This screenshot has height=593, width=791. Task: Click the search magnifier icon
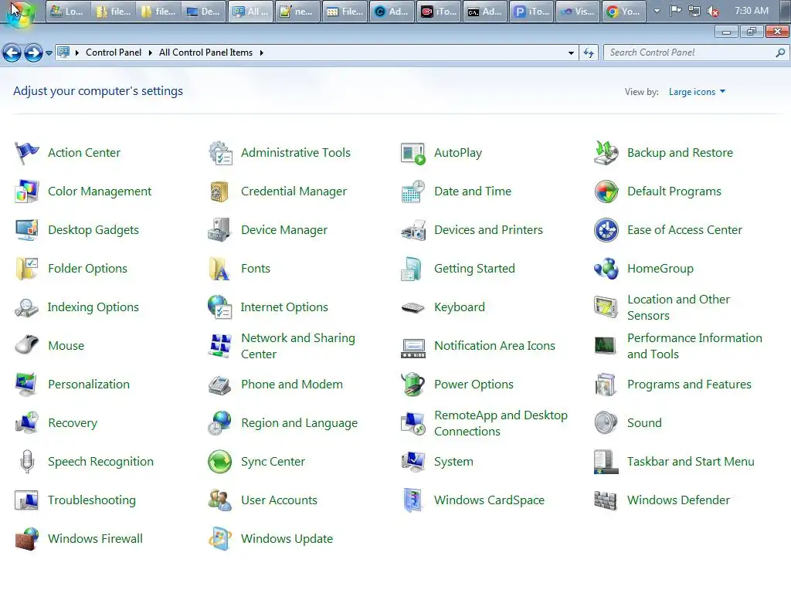780,53
